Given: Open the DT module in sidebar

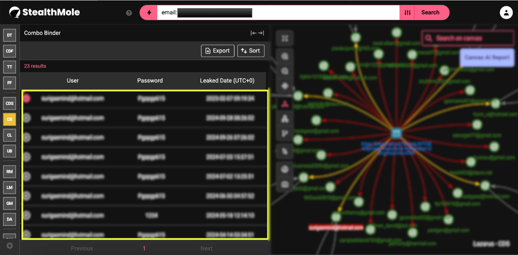Looking at the screenshot, I should pyautogui.click(x=10, y=35).
